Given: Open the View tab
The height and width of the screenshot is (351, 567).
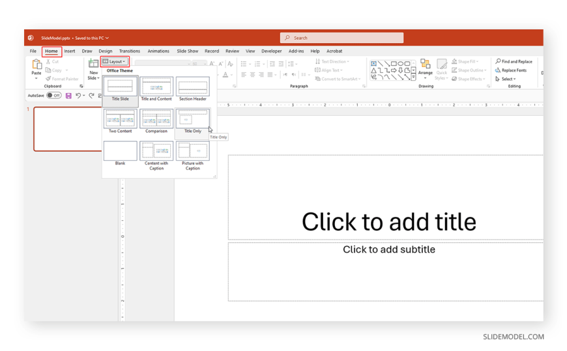Looking at the screenshot, I should 250,51.
